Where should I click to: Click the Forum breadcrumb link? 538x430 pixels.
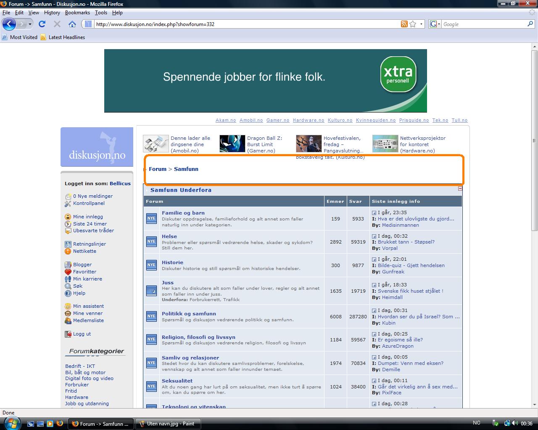[158, 169]
